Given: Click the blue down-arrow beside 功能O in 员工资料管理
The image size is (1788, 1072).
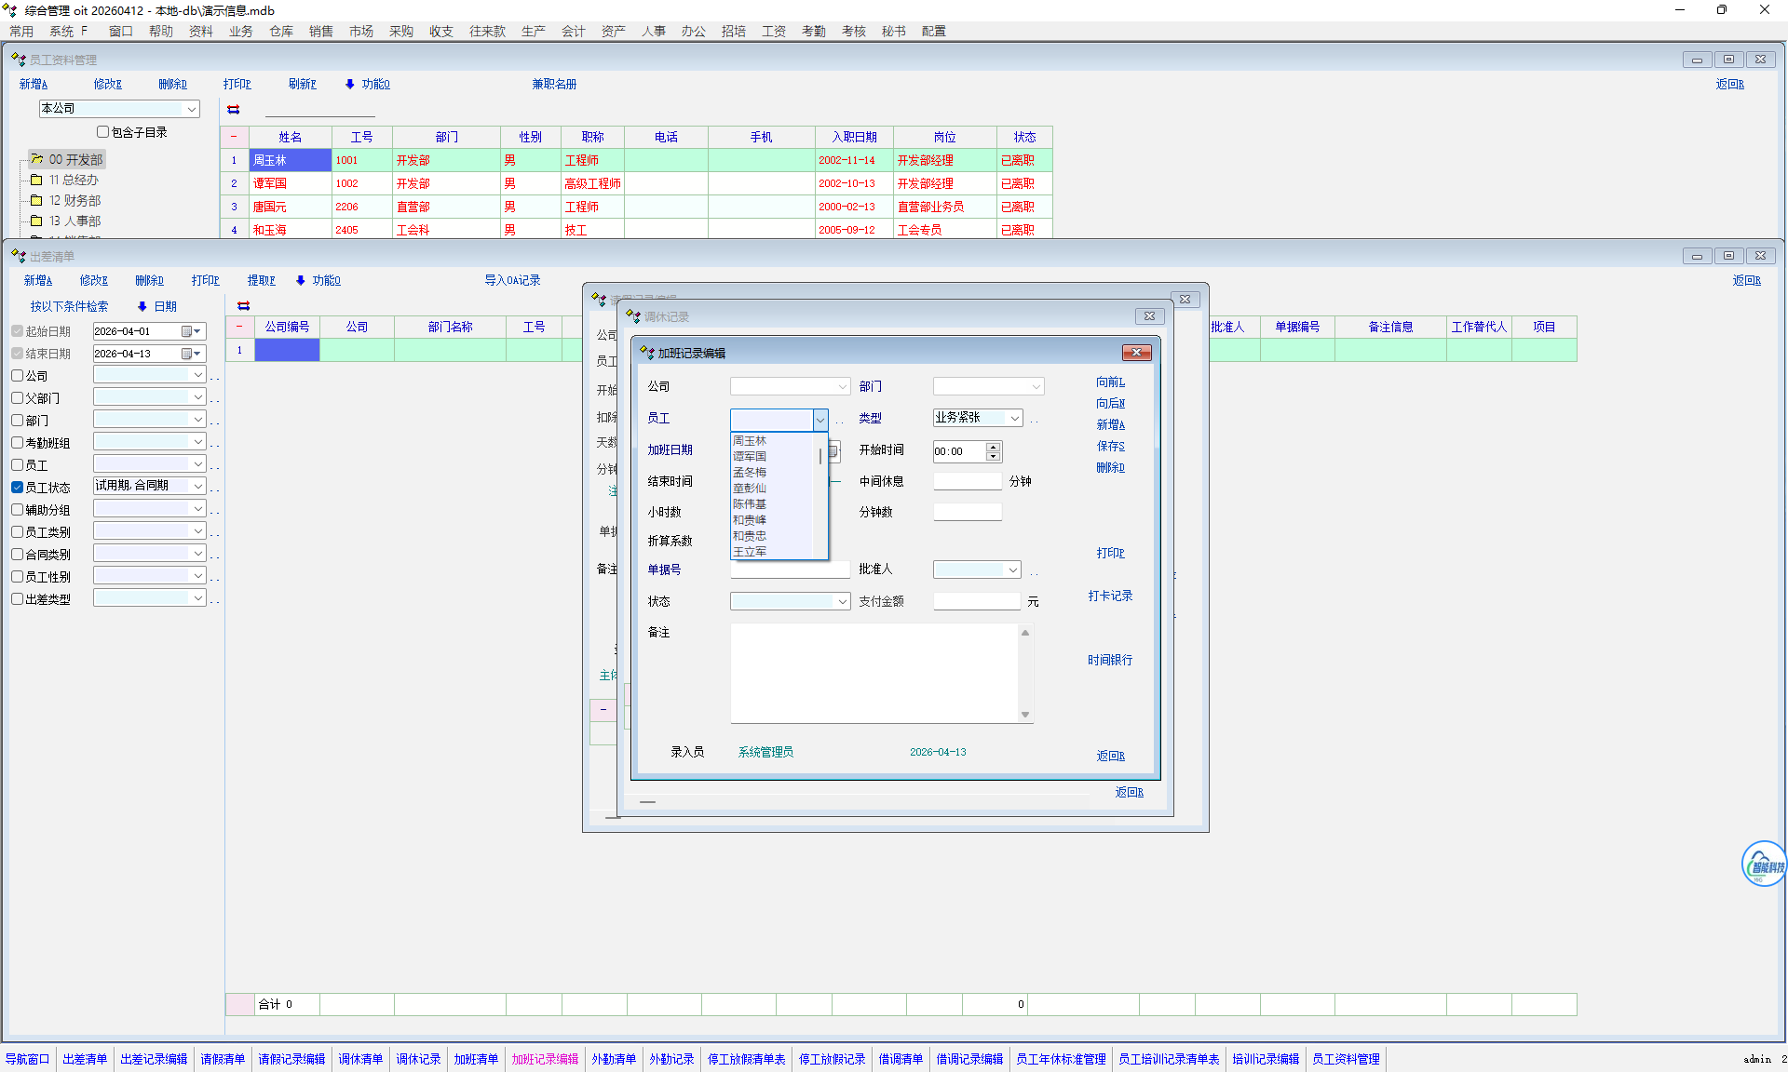Looking at the screenshot, I should 350,84.
